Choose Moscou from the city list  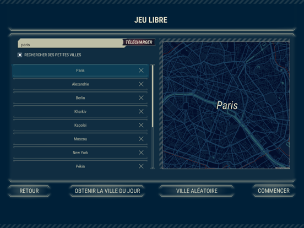80,139
